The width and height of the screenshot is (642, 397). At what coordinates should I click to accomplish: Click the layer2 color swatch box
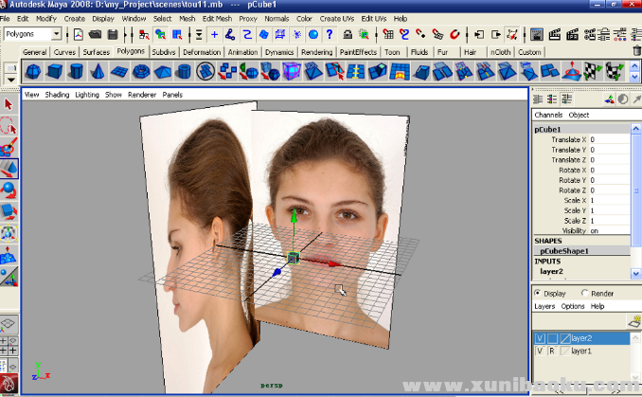pyautogui.click(x=565, y=338)
